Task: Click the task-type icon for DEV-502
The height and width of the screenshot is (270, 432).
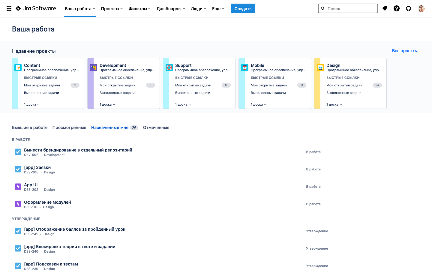Action: 18,152
